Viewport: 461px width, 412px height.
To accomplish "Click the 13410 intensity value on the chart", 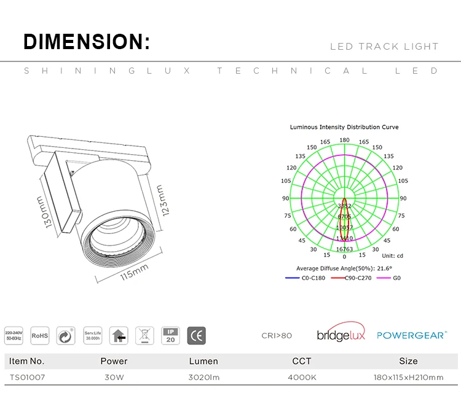I will [345, 238].
